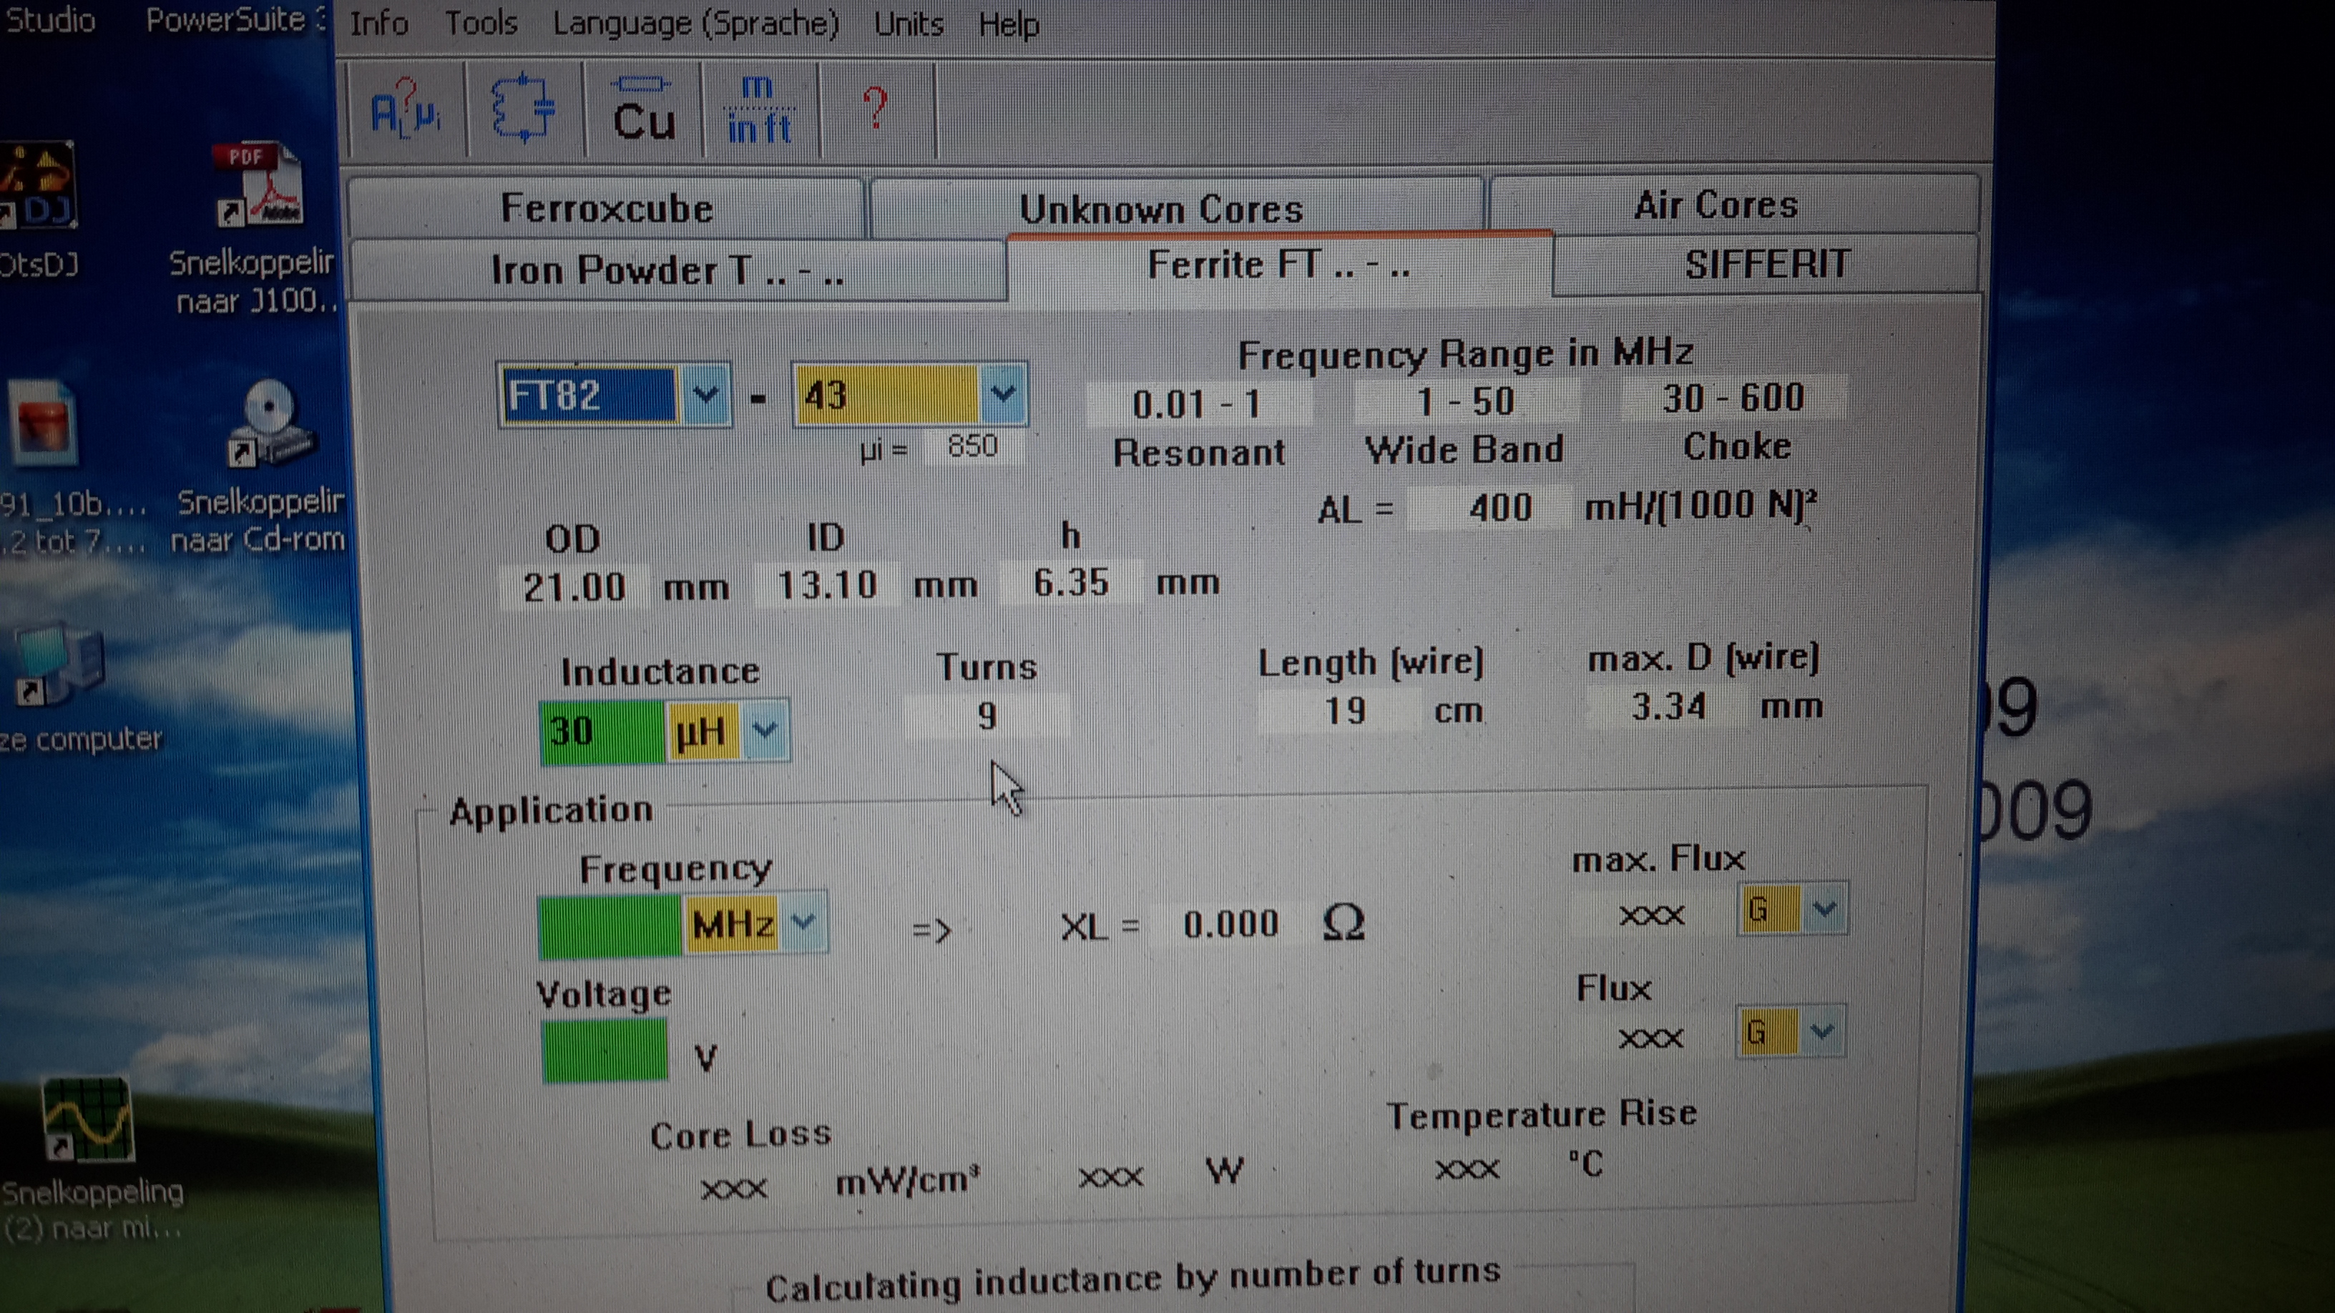Expand the 43 material mix dropdown
This screenshot has height=1313, width=2335.
[x=1002, y=393]
